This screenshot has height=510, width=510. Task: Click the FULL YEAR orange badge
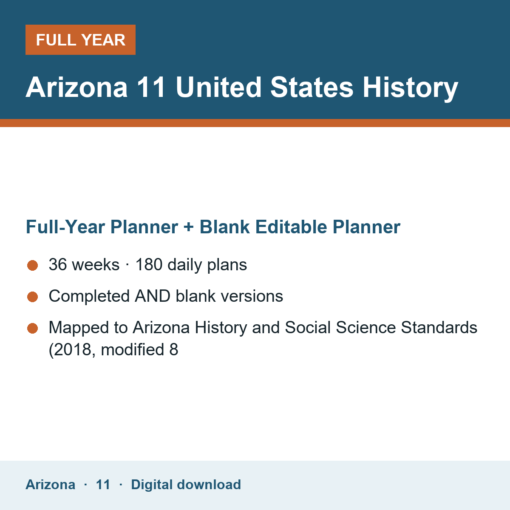point(80,40)
